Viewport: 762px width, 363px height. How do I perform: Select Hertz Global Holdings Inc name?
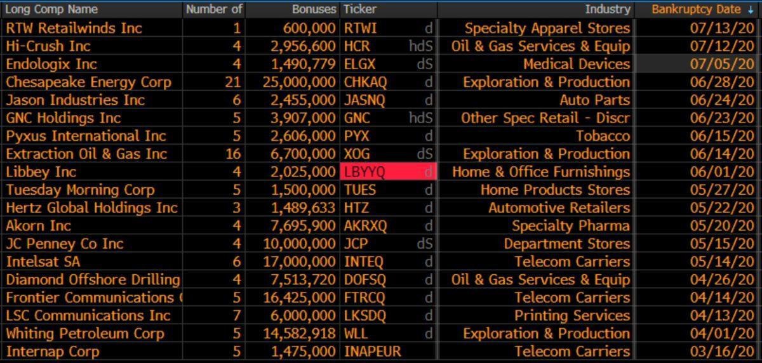point(92,208)
